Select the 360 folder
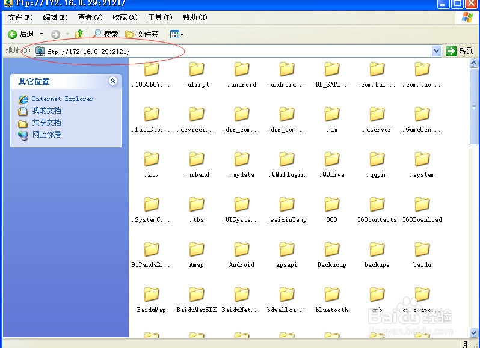Screen dimensions: 480x348 [331, 210]
